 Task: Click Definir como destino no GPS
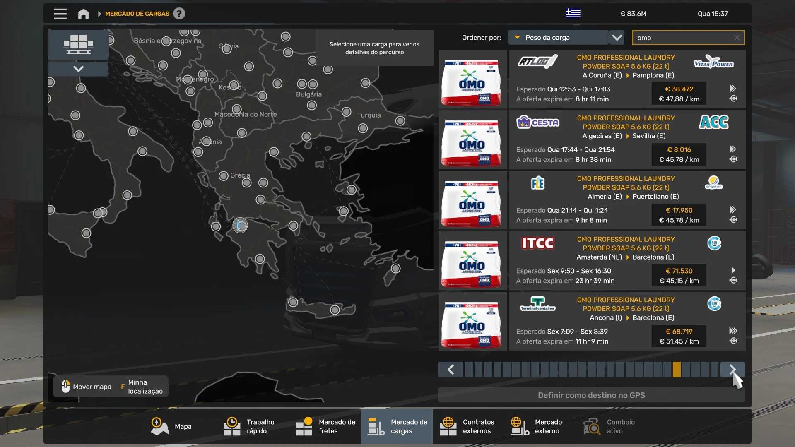[x=591, y=395]
